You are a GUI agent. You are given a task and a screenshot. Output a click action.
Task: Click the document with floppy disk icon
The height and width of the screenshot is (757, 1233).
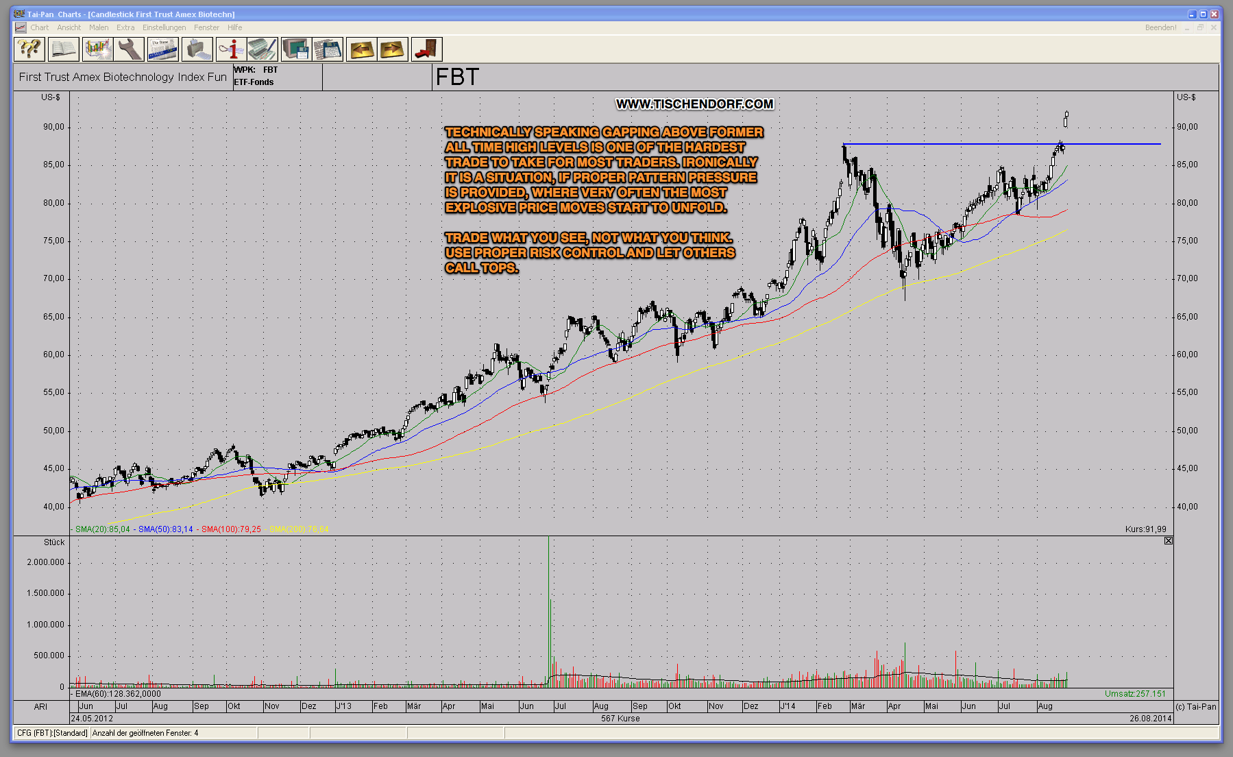pos(328,49)
